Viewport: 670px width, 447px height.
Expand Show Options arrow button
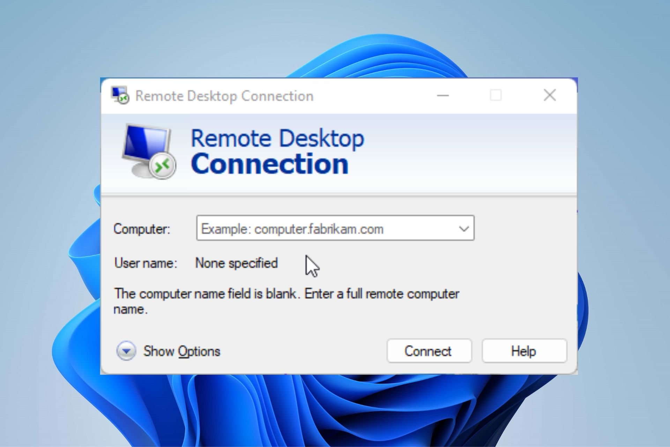coord(126,351)
